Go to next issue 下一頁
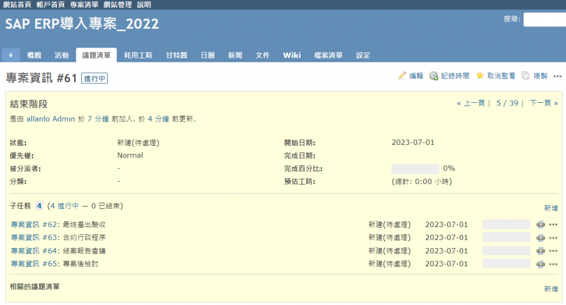The image size is (566, 305). coord(544,103)
